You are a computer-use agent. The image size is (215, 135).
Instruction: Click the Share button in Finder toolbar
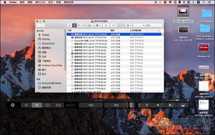point(106,26)
